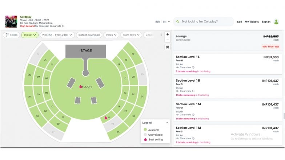Open the My Tickets page
The image size is (285, 160).
point(252,22)
